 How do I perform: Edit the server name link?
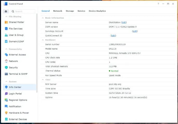point(124,22)
